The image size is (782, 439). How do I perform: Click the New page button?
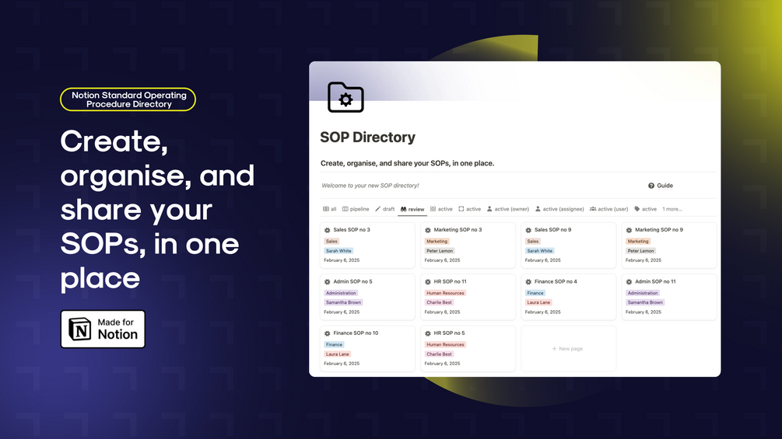(569, 348)
